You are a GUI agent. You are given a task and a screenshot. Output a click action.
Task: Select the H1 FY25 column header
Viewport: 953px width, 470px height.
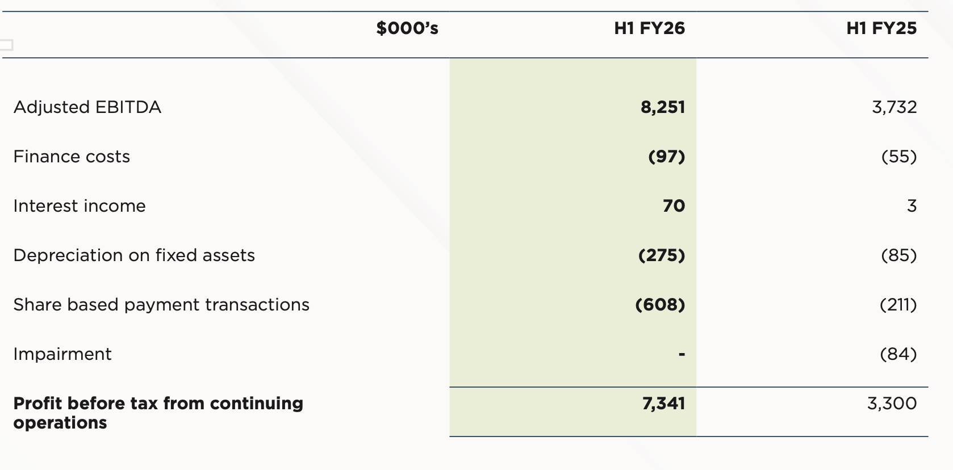click(881, 28)
